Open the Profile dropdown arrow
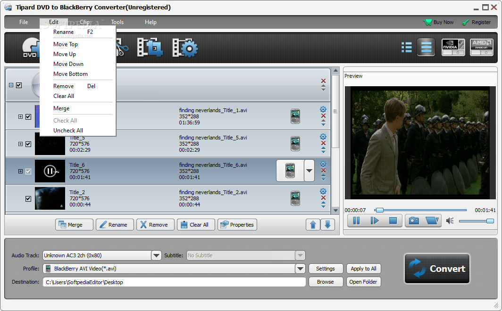The height and width of the screenshot is (311, 502). pos(300,269)
